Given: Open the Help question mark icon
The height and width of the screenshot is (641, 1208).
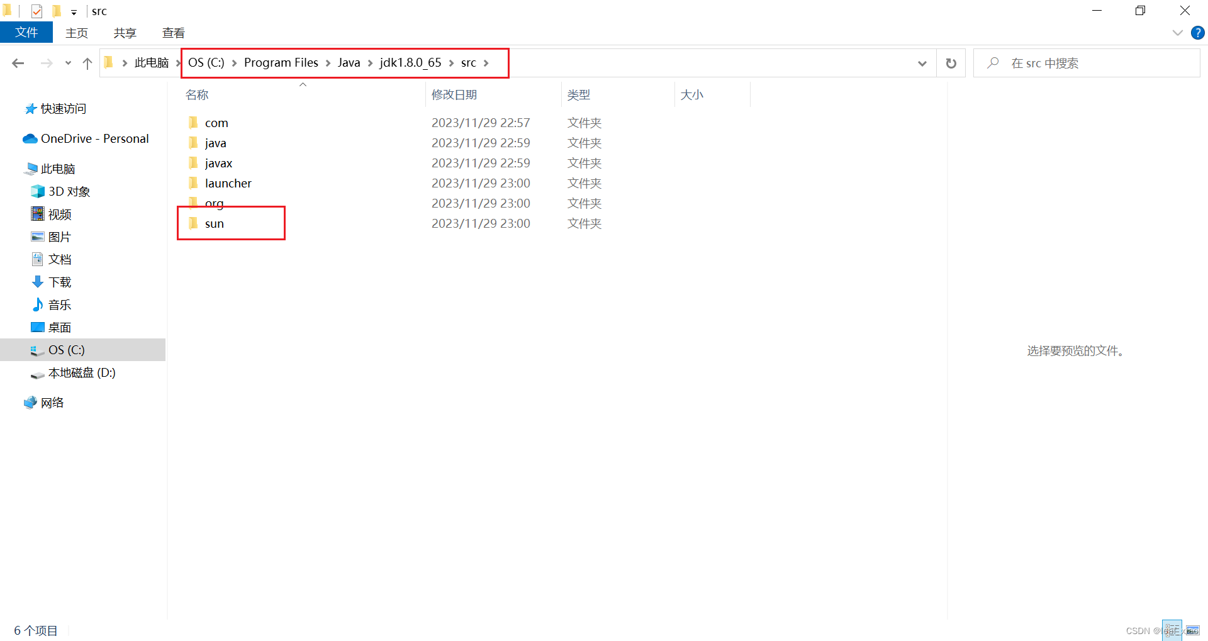Looking at the screenshot, I should click(1198, 33).
